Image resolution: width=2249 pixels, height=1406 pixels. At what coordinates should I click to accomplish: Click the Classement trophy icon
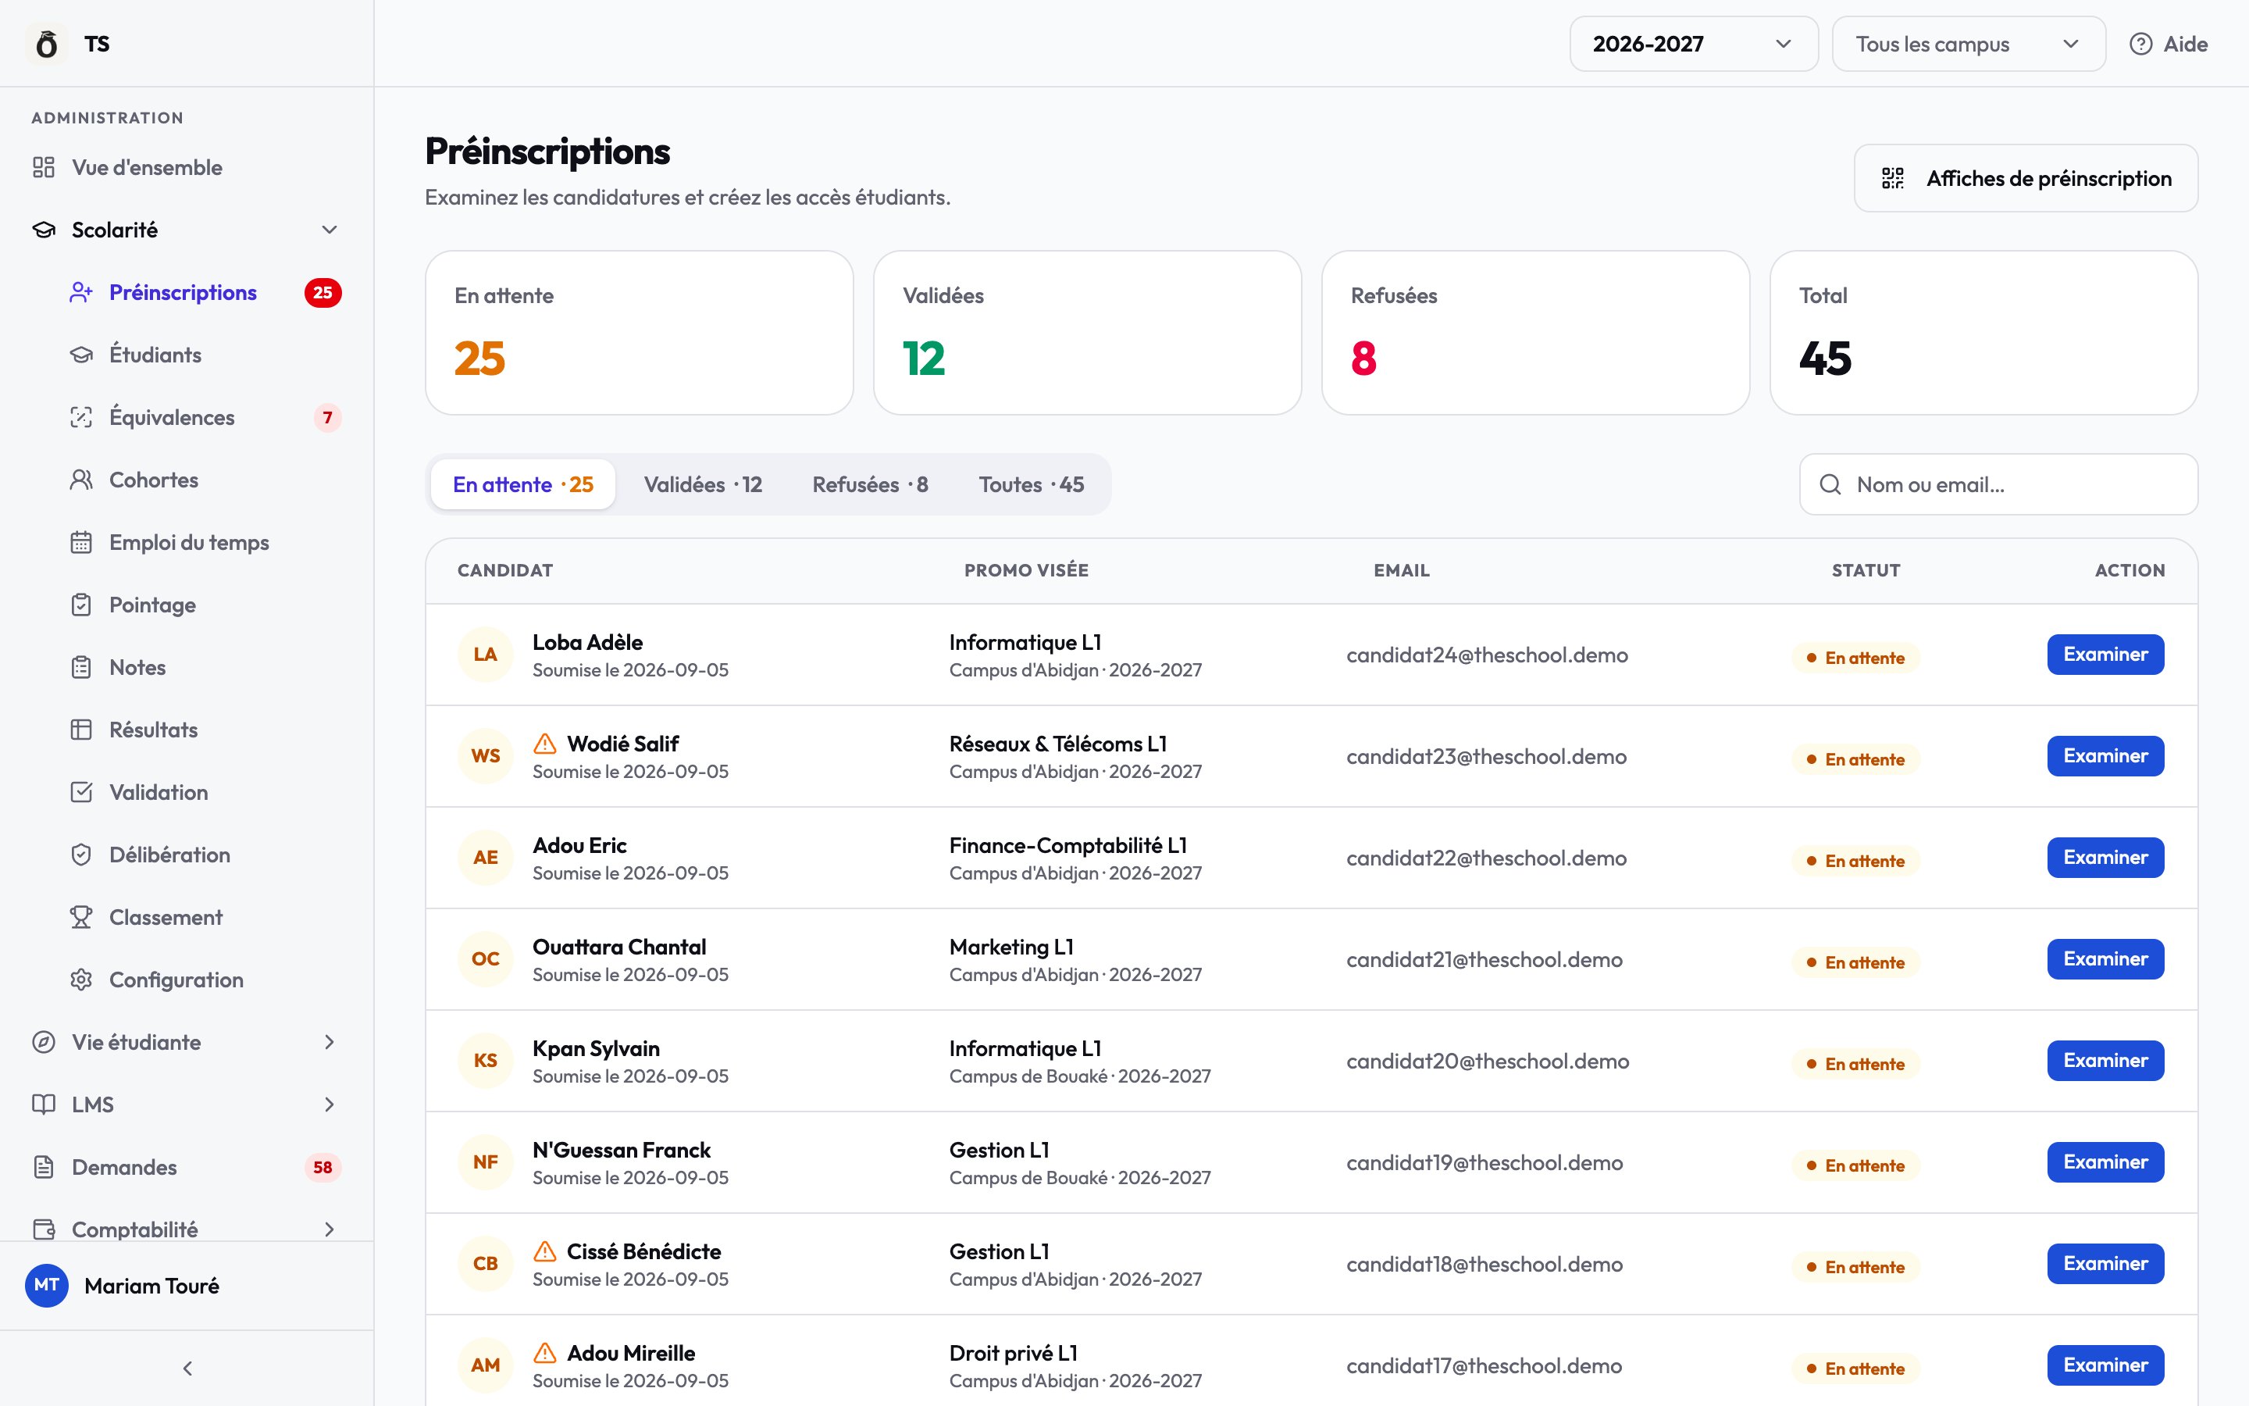click(82, 917)
